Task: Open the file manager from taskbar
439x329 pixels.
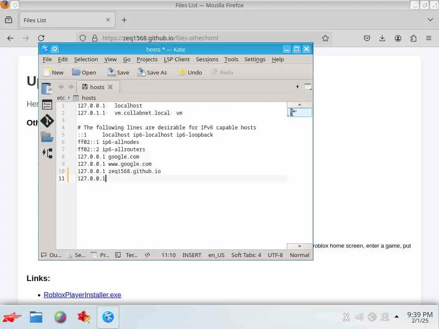Action: tap(36, 317)
